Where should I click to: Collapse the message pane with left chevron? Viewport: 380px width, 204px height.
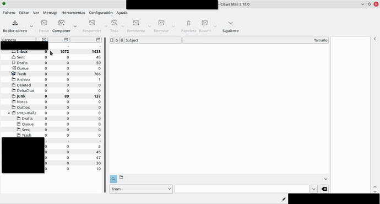[375, 39]
